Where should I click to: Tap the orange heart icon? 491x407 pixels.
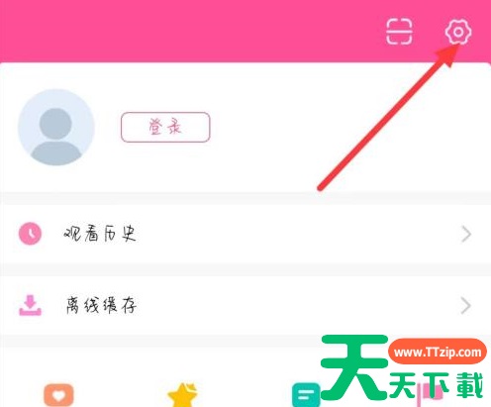(58, 395)
